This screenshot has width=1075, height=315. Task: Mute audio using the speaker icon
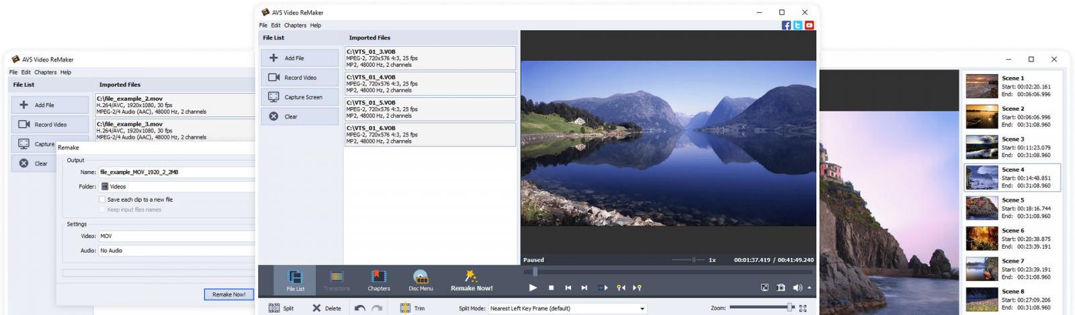pos(797,288)
